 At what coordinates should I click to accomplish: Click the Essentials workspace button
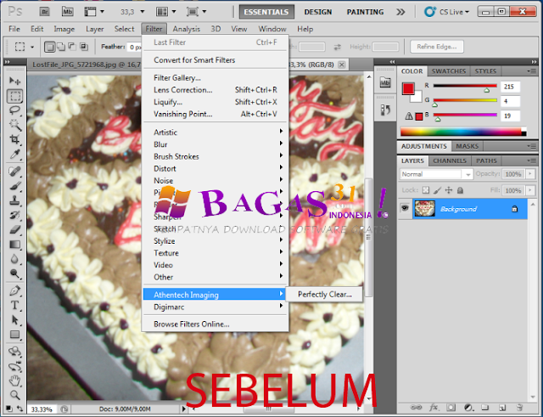266,12
